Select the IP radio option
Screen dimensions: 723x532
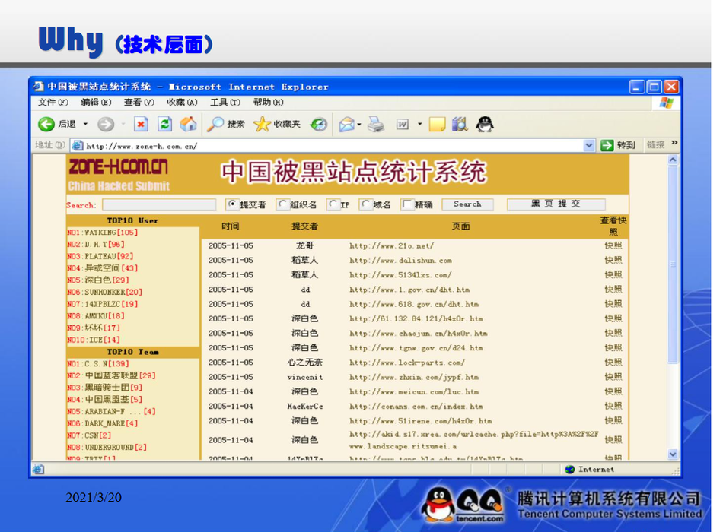[x=333, y=204]
